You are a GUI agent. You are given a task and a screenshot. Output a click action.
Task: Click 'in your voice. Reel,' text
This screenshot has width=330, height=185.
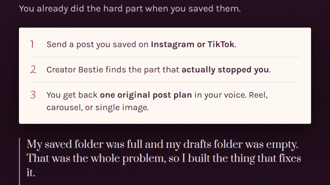231,95
